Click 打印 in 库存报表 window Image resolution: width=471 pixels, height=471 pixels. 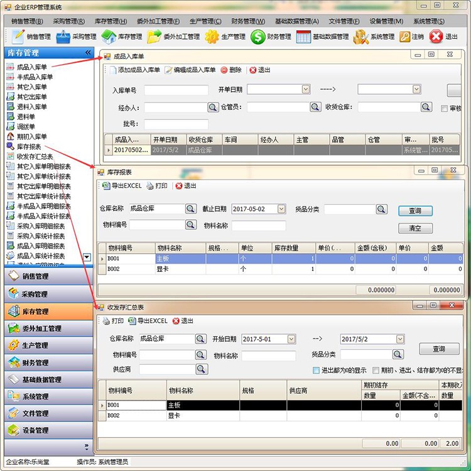pos(157,186)
